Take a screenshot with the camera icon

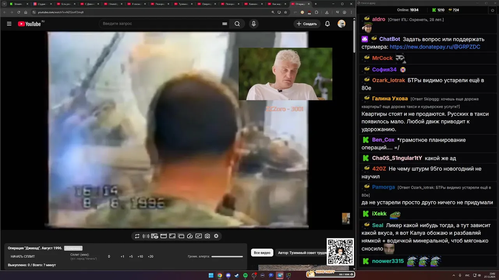[207, 236]
